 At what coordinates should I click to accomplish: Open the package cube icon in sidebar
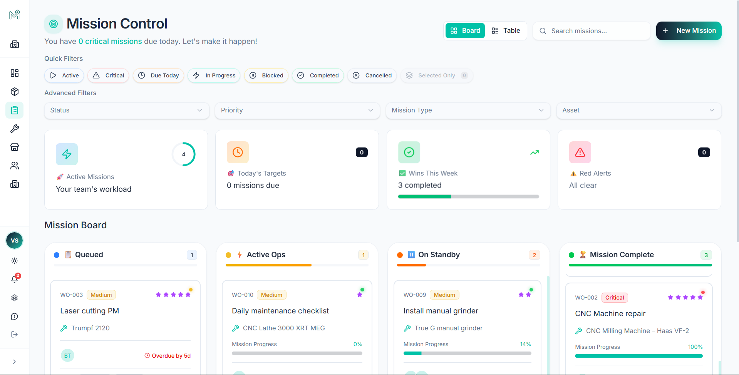point(15,92)
